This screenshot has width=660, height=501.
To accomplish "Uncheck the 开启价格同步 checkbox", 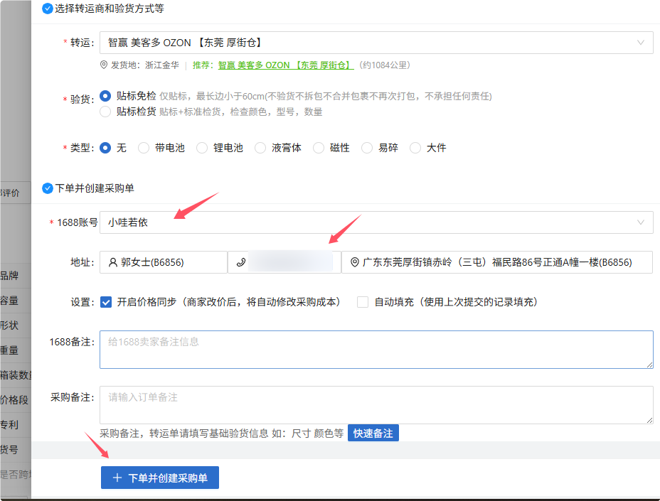I will 106,302.
